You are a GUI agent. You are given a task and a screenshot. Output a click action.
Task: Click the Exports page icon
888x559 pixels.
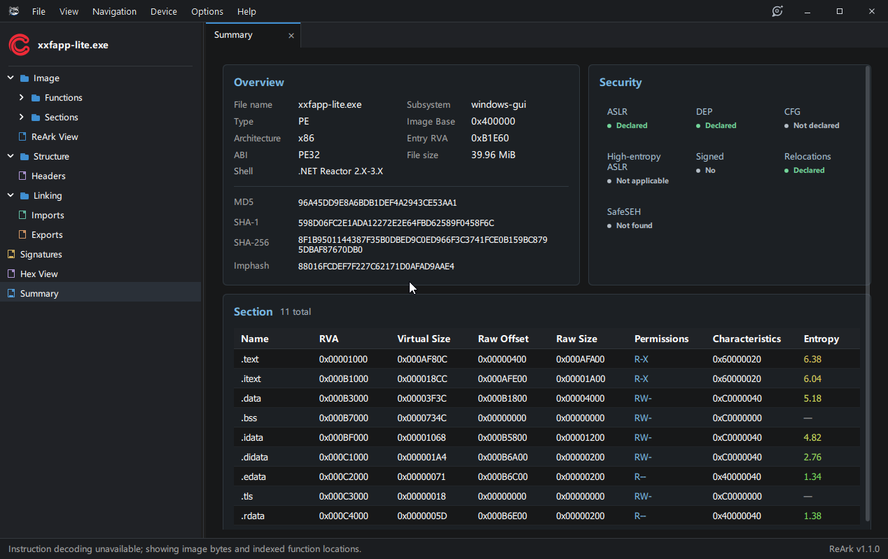pyautogui.click(x=23, y=234)
